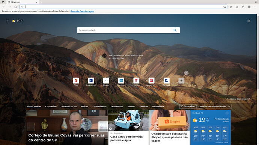Screen dimensions: 259x145
Task: Click the Por causa dessas vistas image caption
Action: [x=126, y=57]
